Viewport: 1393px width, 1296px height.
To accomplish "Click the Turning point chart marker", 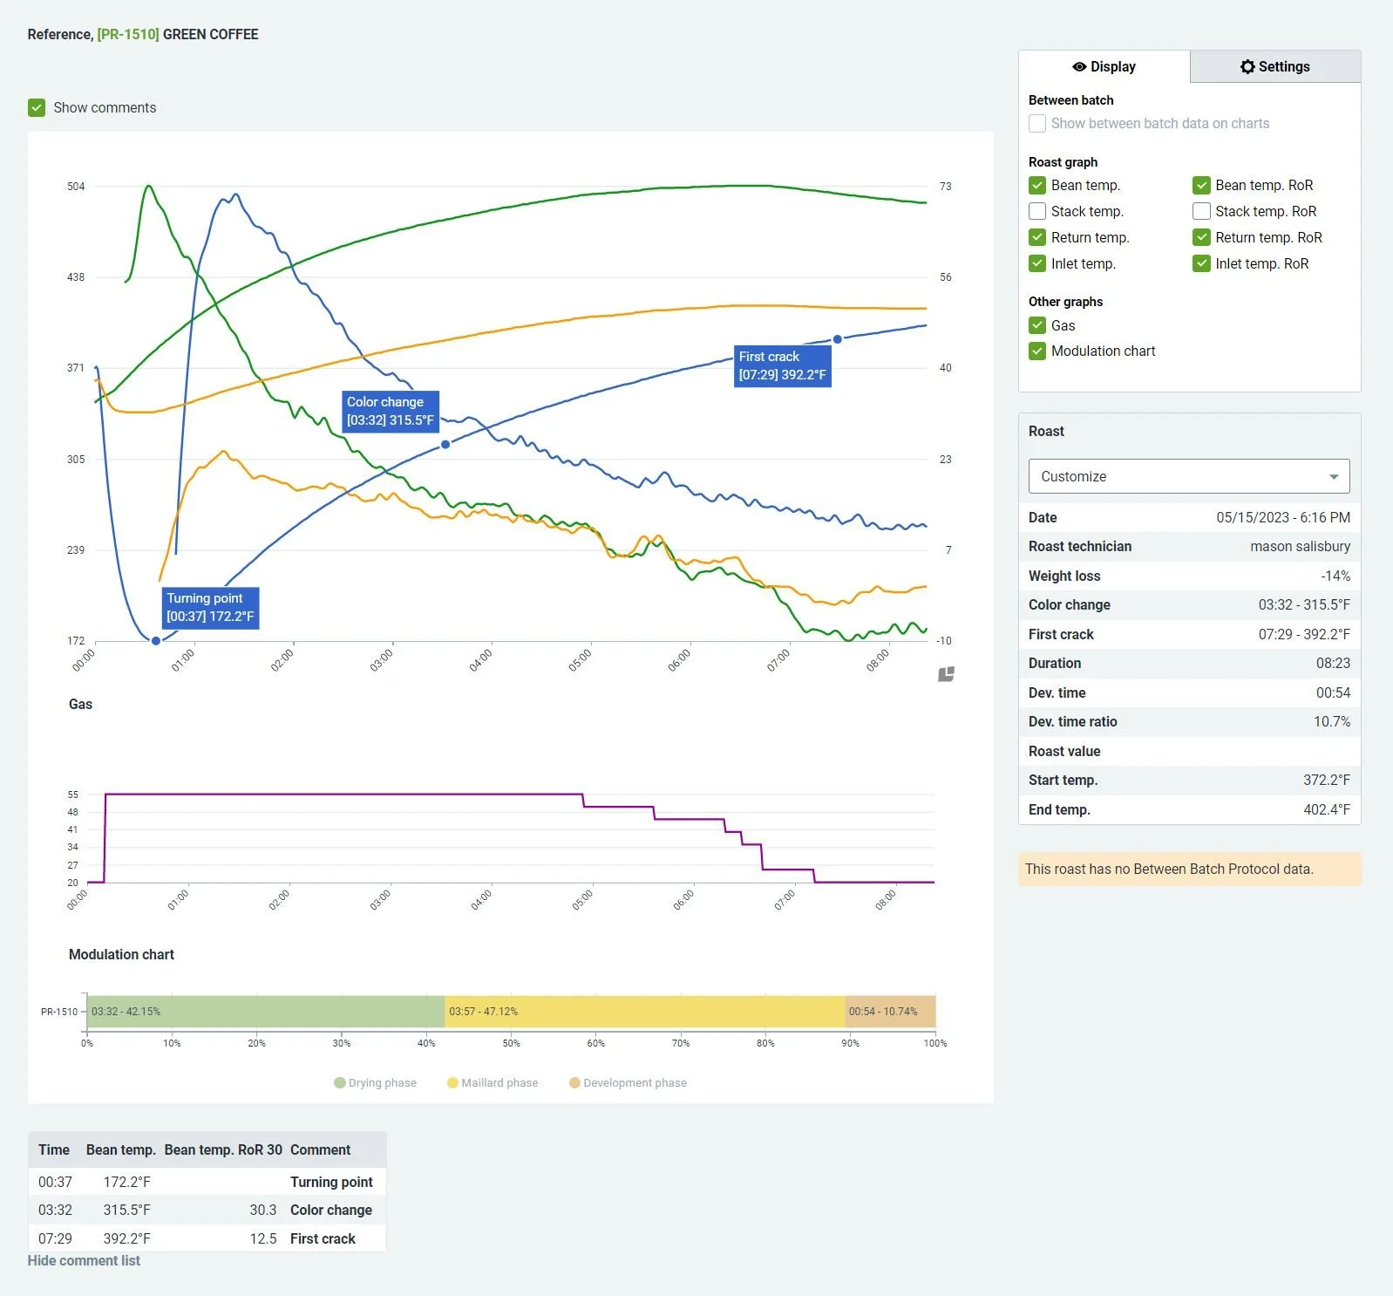I will pos(156,641).
